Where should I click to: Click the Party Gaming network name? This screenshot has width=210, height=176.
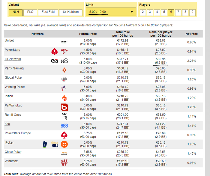point(14,68)
